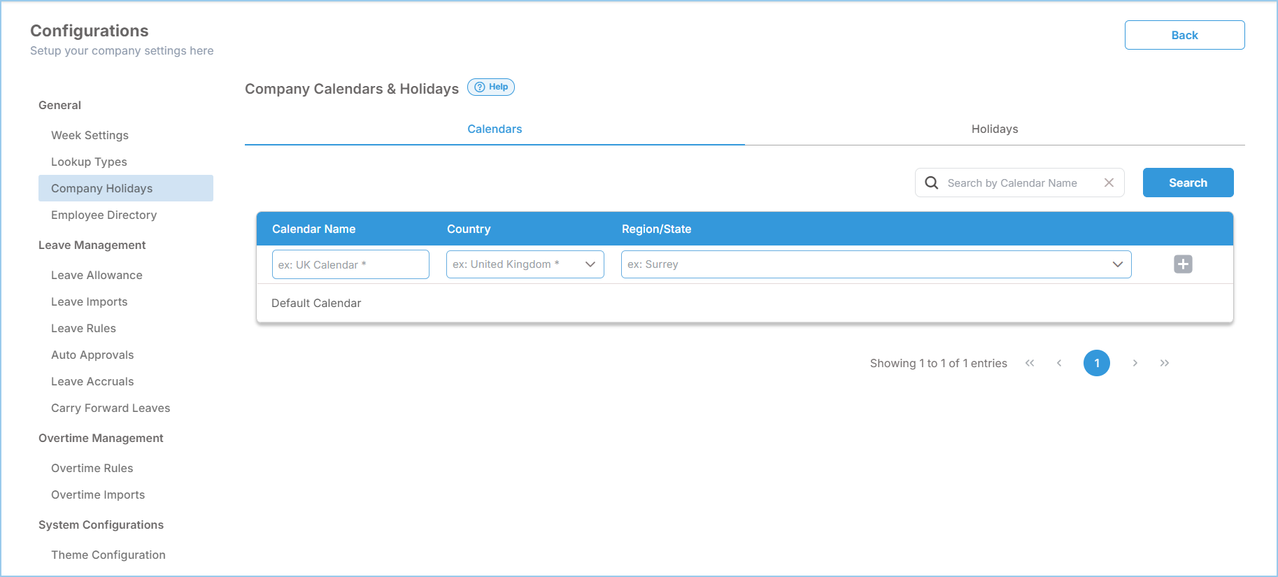Click the Search by Calendar Name field
The height and width of the screenshot is (577, 1278).
click(1018, 183)
